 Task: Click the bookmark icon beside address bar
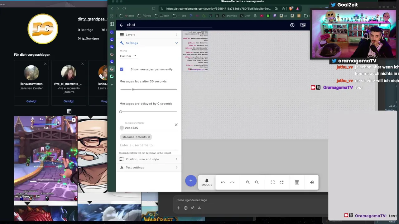coord(154,9)
